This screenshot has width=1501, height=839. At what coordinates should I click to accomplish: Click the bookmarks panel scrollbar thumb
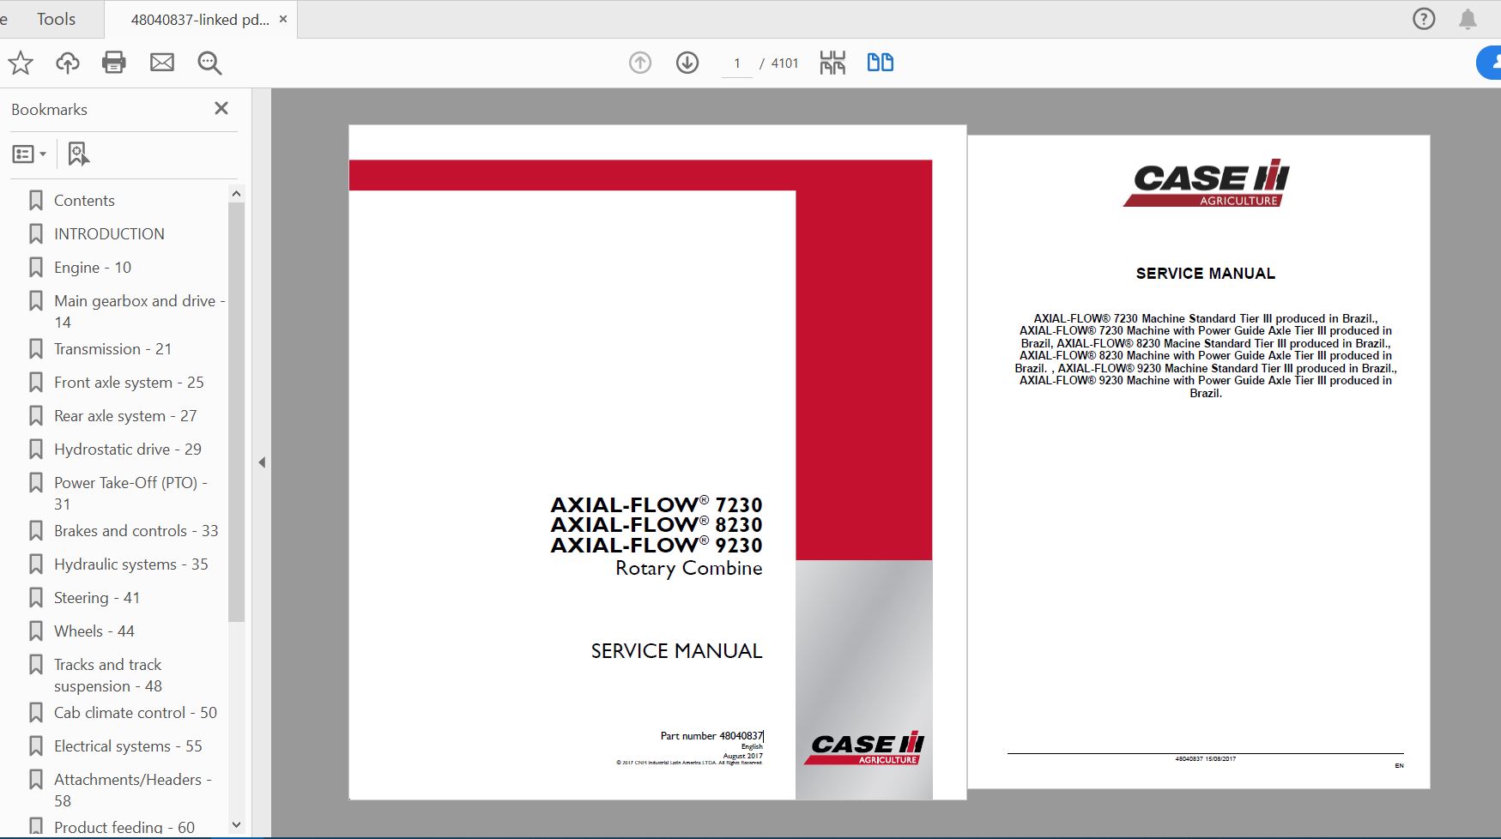click(236, 412)
